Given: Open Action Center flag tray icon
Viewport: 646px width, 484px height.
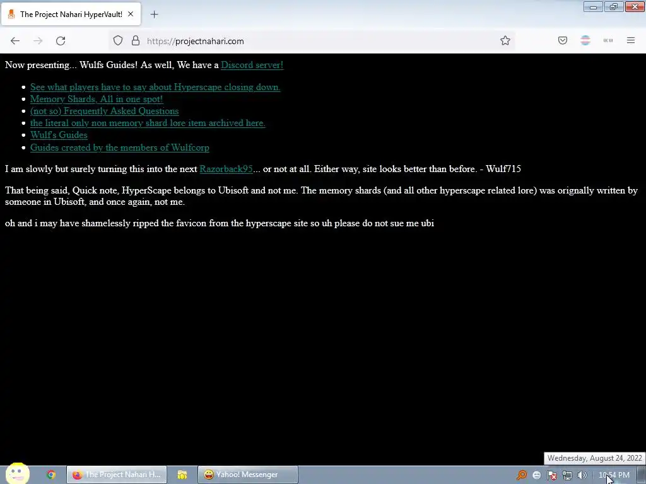Looking at the screenshot, I should coord(551,475).
